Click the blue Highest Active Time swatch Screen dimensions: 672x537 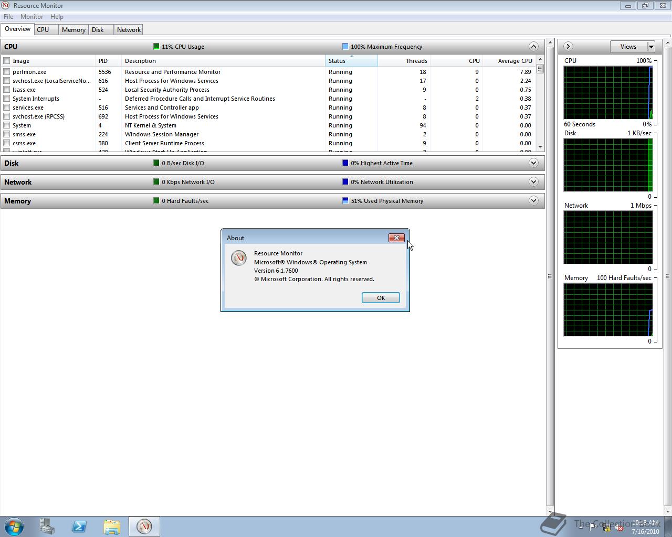(345, 163)
